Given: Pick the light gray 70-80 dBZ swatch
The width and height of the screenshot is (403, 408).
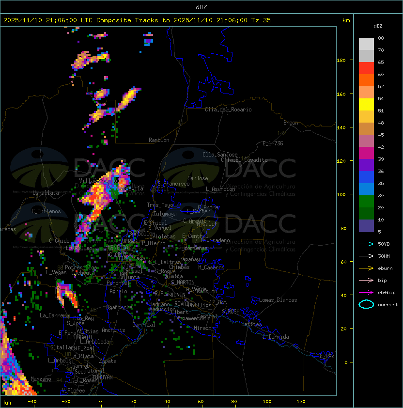Looking at the screenshot, I should [x=366, y=44].
